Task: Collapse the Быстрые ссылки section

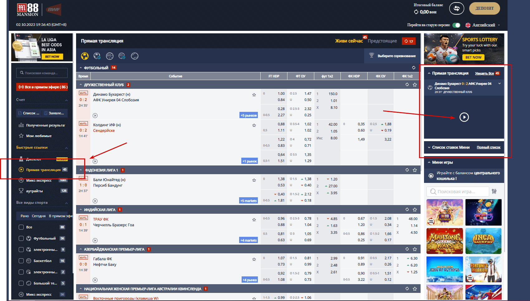Action: 66,148
